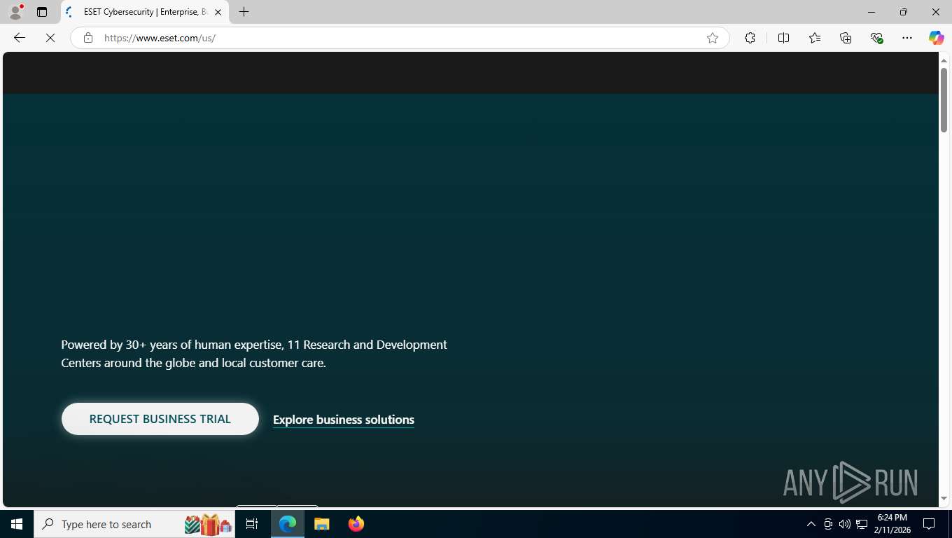Open the Extensions puzzle icon

[750, 38]
